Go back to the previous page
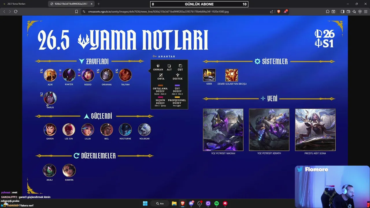Viewport: 370px width, 208px height. tap(4, 12)
